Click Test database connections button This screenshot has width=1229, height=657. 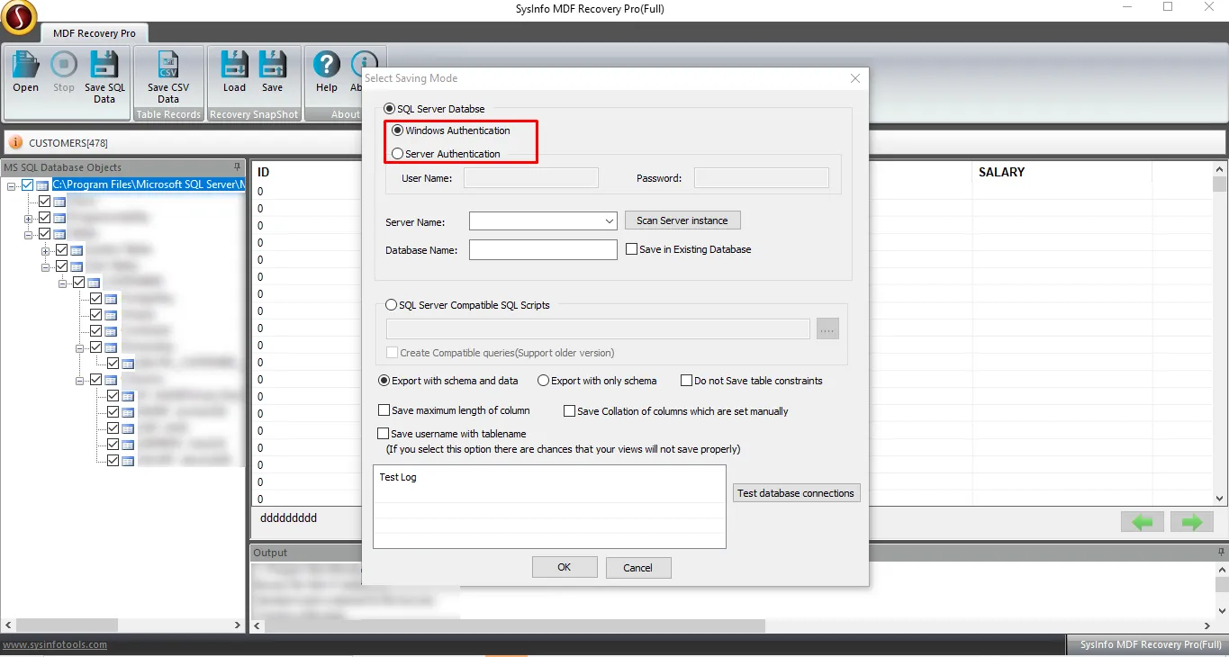(x=796, y=493)
